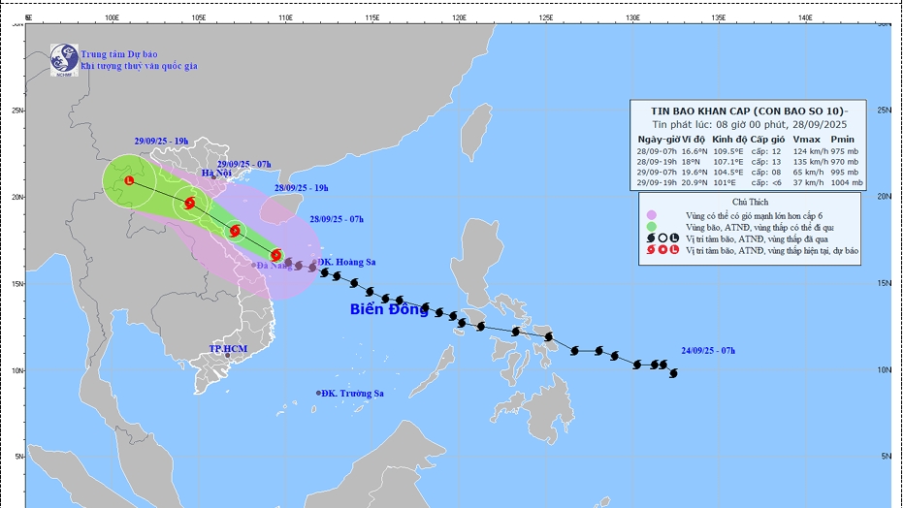Viewport: 904px width, 508px height.
Task: Click the ĐK. Trường Sa island marker
Action: (318, 393)
